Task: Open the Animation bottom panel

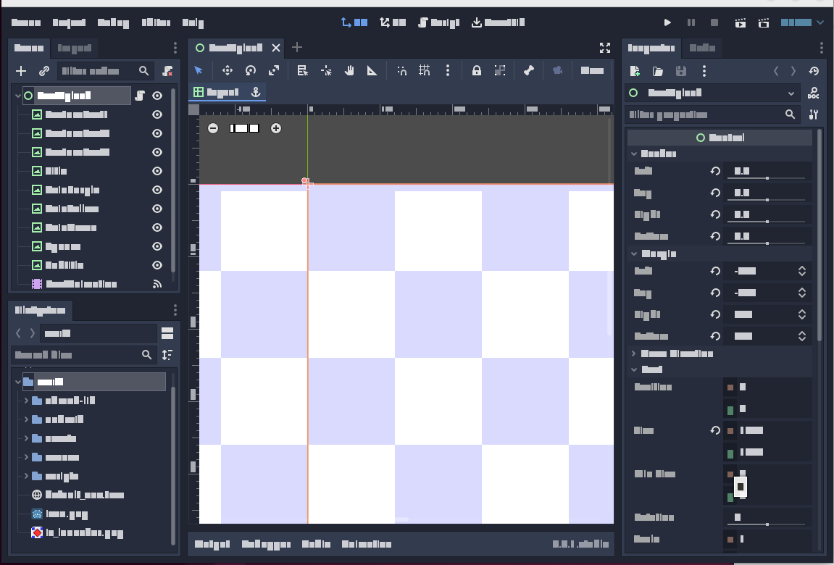Action: pos(367,544)
